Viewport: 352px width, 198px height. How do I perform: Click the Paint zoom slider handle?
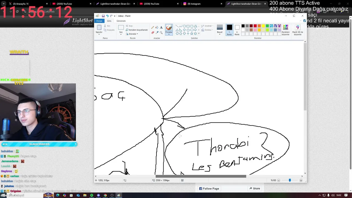coord(290,180)
